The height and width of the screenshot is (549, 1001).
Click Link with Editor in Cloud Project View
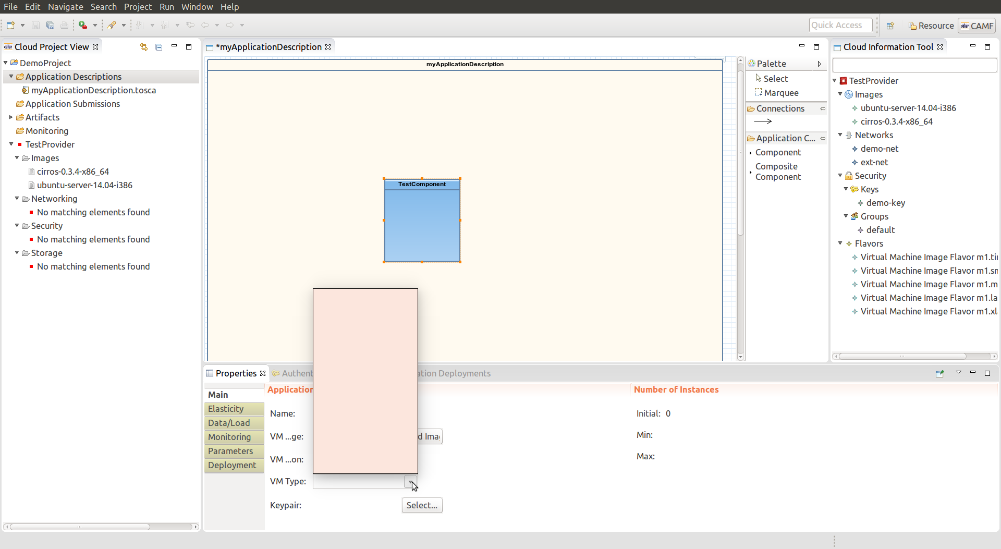144,47
